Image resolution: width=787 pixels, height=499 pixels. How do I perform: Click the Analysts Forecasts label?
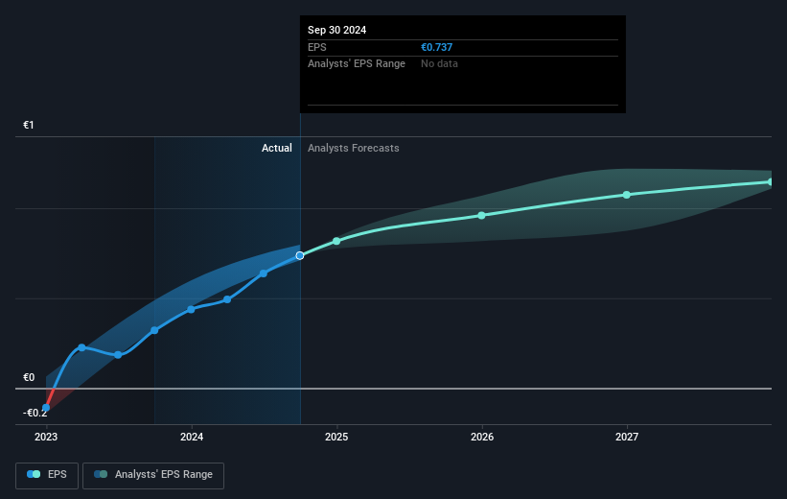coord(354,148)
